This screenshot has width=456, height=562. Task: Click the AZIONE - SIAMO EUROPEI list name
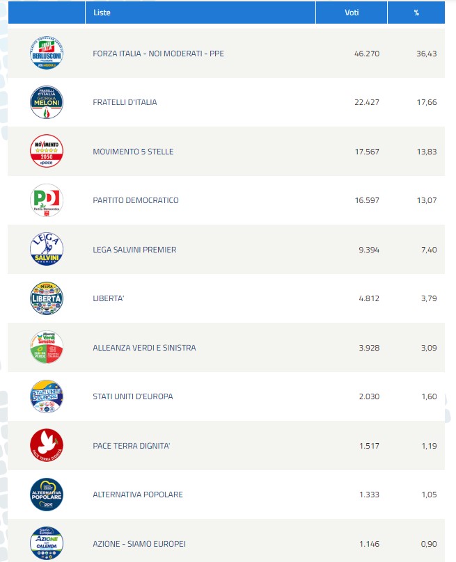(x=139, y=543)
